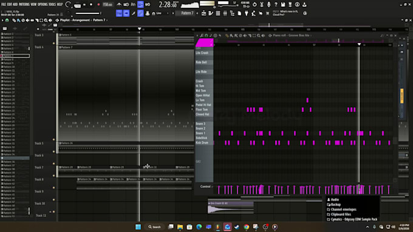Open the playlist view icon
The width and height of the screenshot is (413, 232).
click(x=203, y=13)
